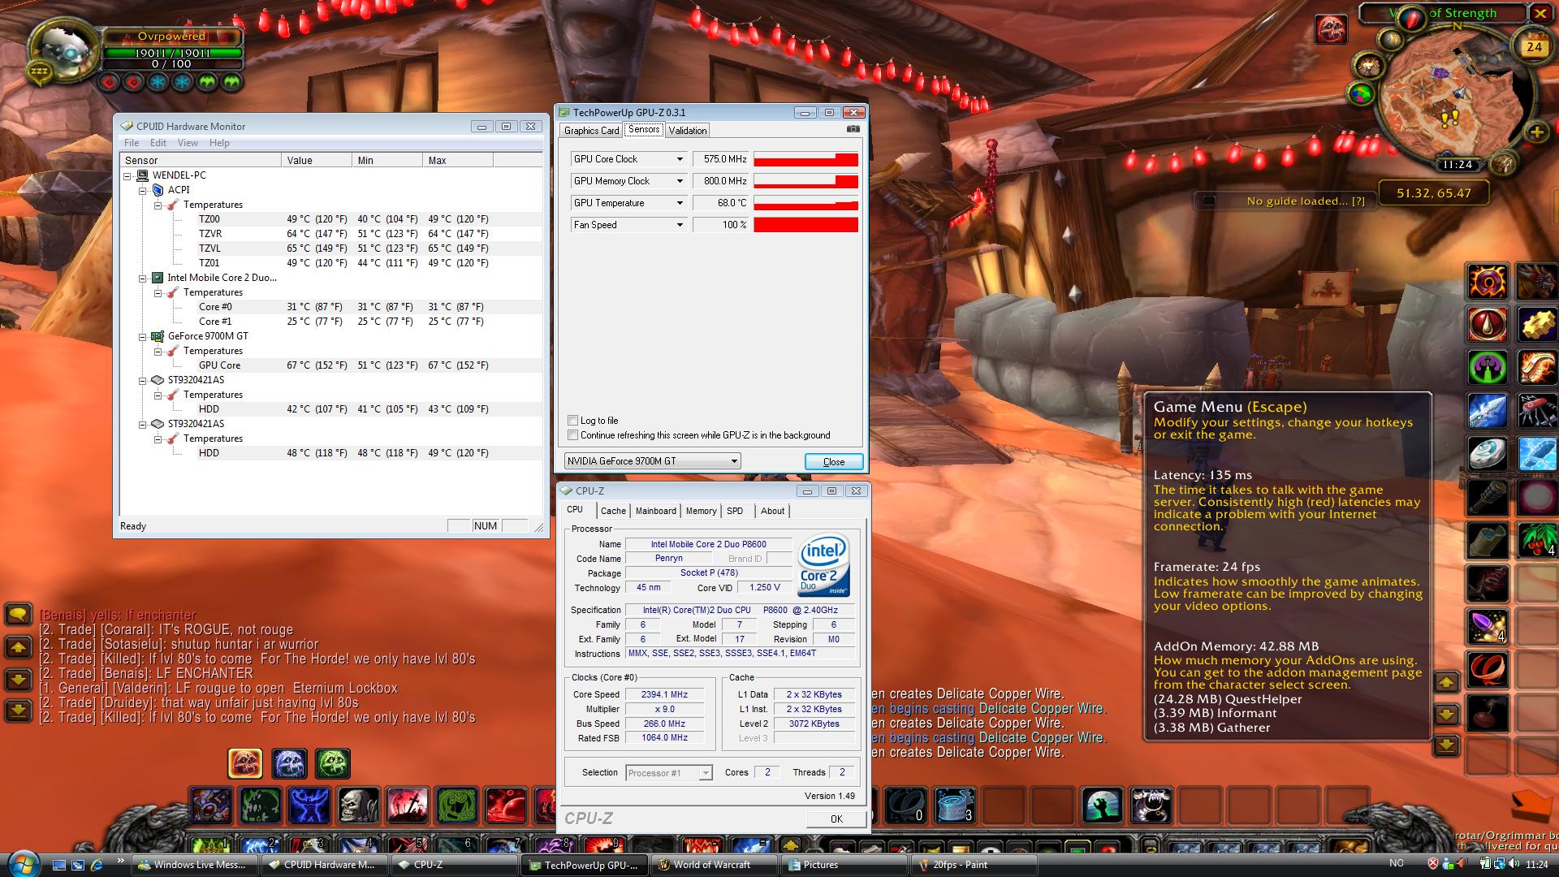1559x877 pixels.
Task: Enable the Log to file checkbox
Action: pyautogui.click(x=573, y=421)
